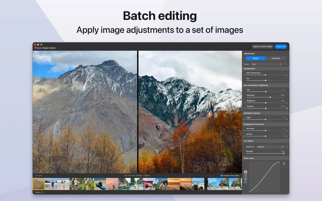Click the sun icon left of Color Temperature slider
Viewport: 322px width, 201px height.
(x=244, y=75)
